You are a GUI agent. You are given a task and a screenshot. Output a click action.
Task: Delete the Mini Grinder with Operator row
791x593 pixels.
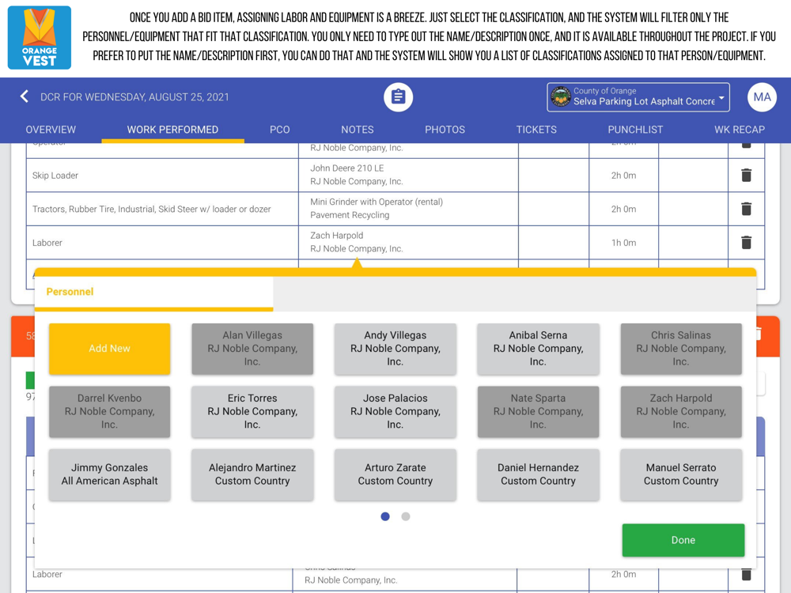coord(746,209)
